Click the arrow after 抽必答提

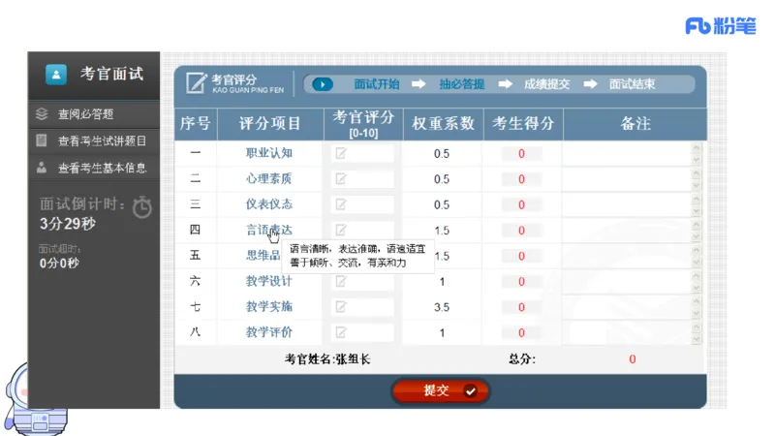[x=505, y=84]
